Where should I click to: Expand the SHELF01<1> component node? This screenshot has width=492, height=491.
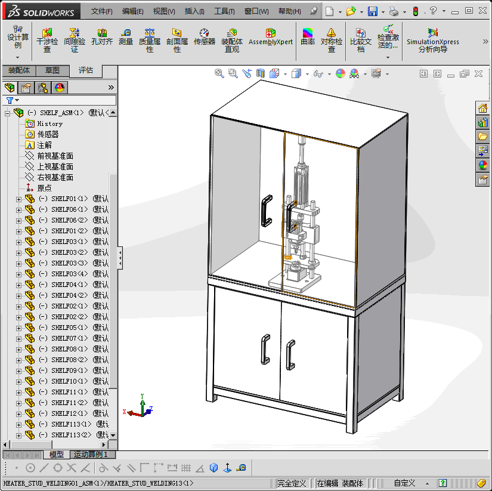pos(19,199)
